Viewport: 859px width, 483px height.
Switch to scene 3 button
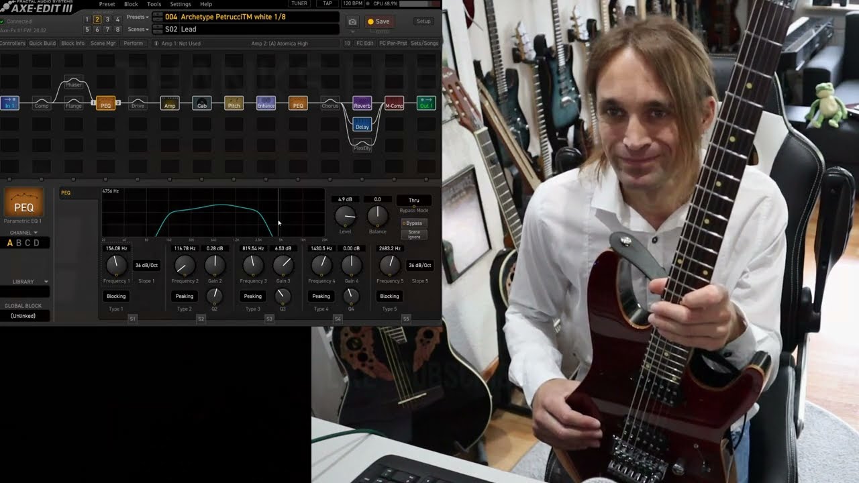(107, 19)
